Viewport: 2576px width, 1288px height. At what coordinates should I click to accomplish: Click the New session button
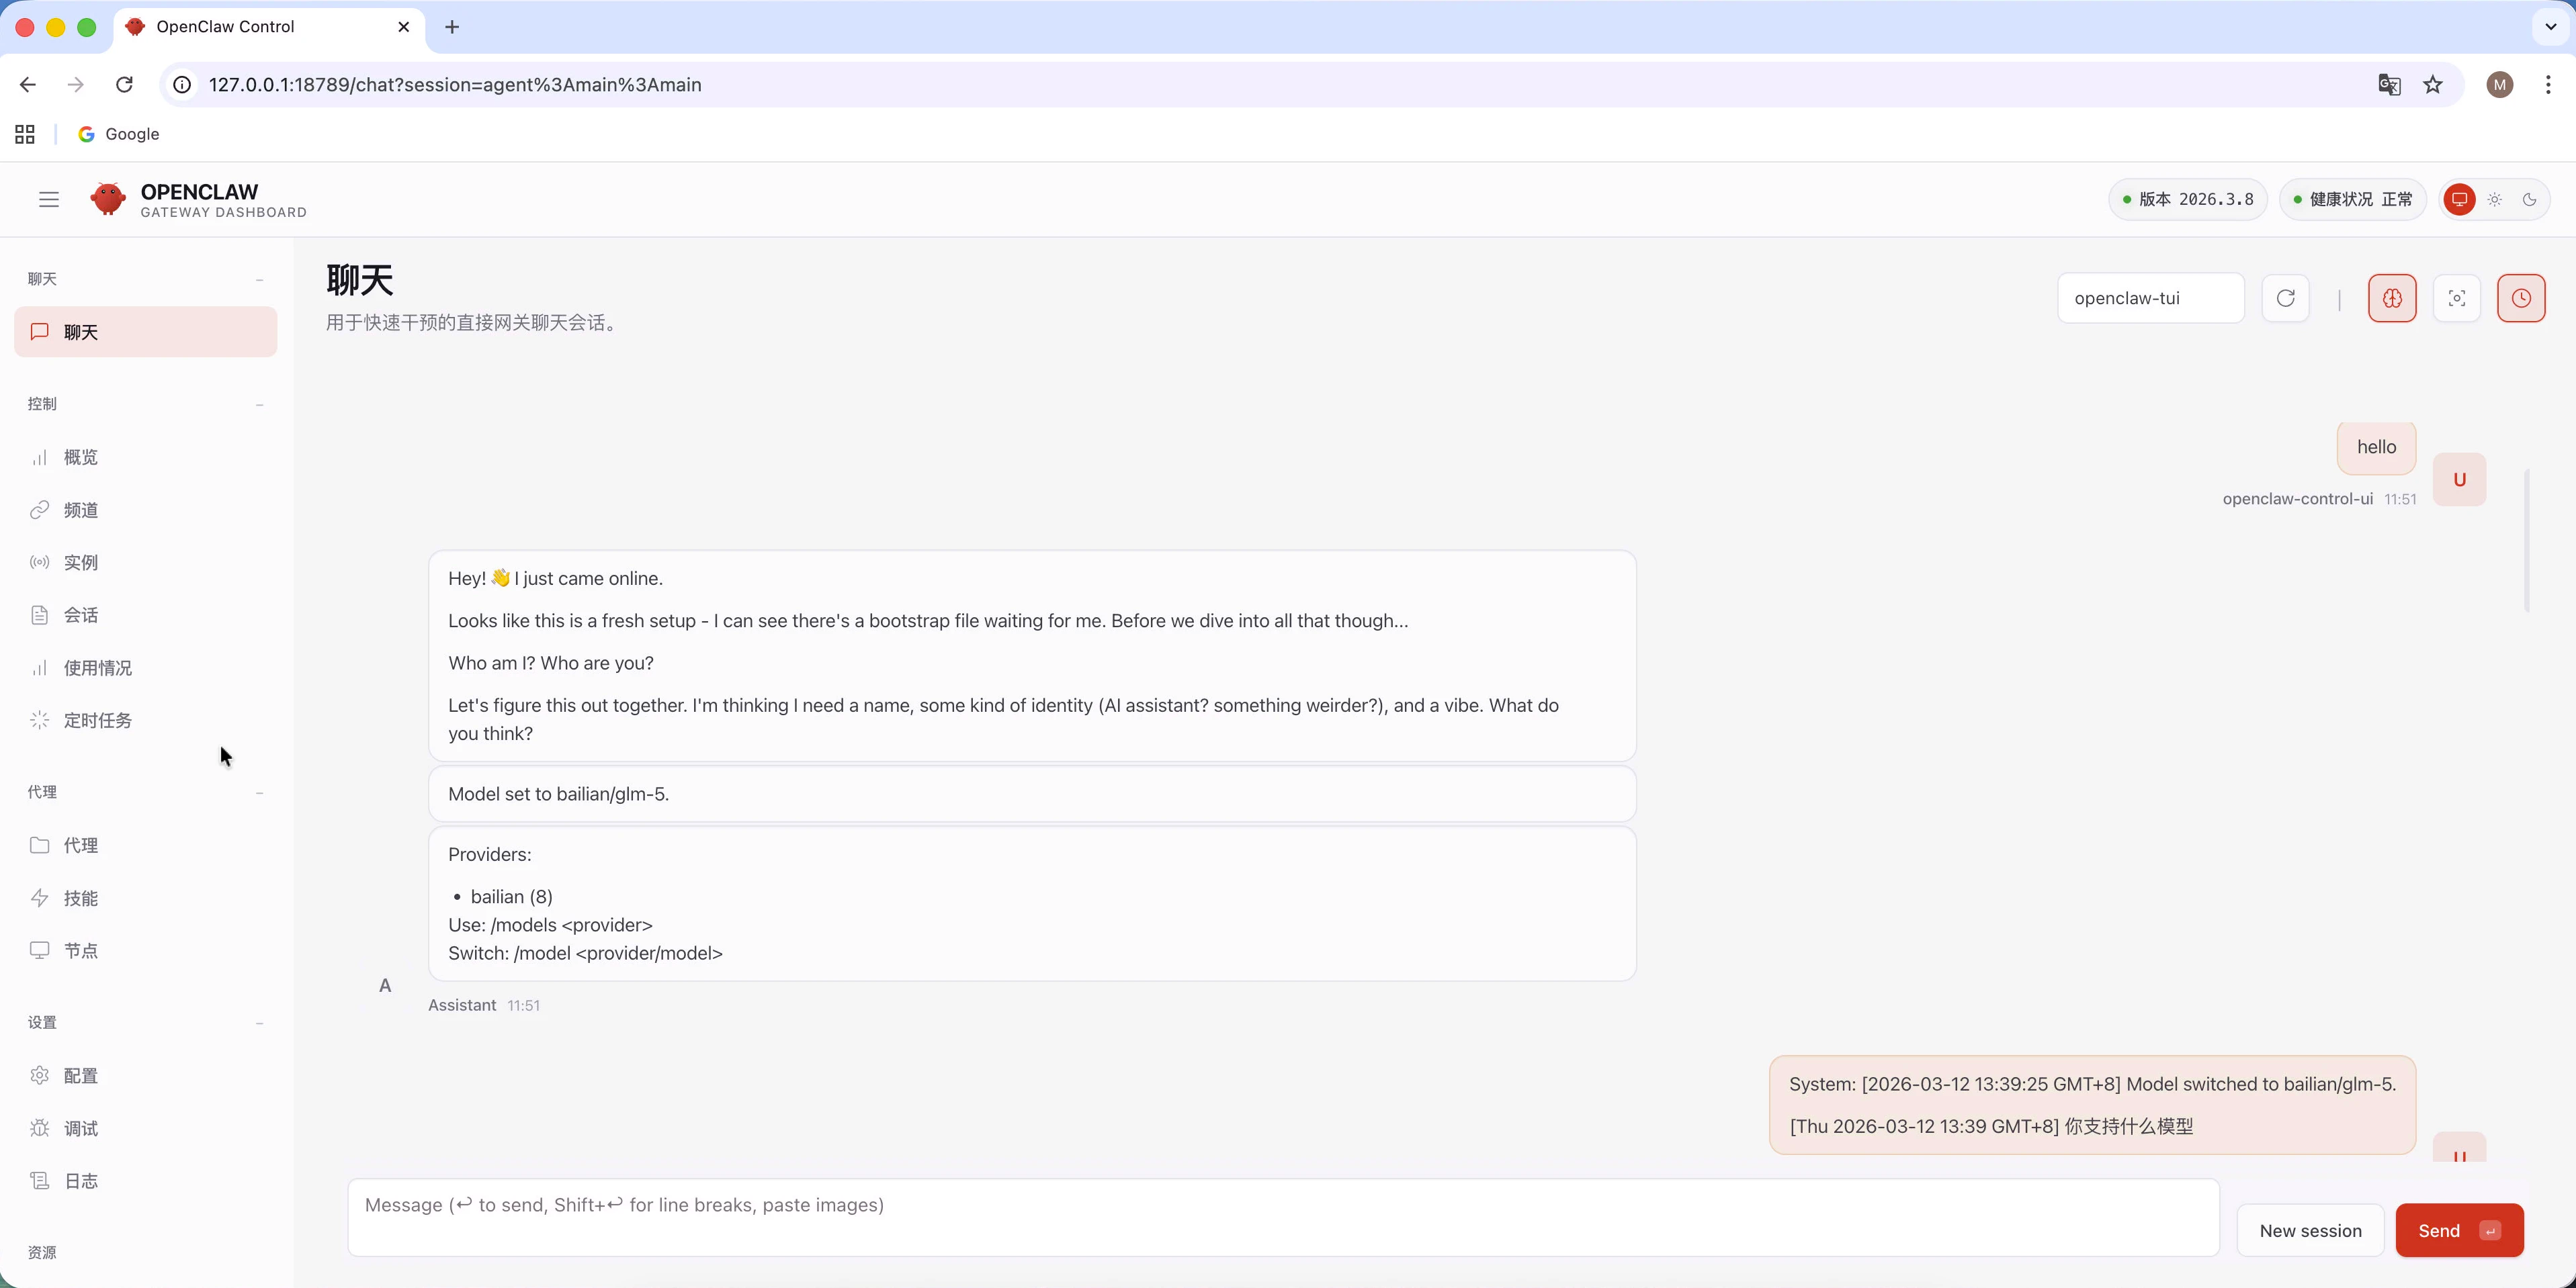pos(2310,1231)
